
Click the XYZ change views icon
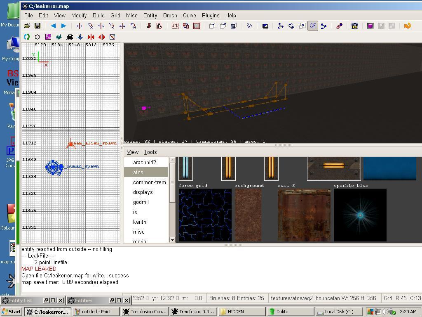(x=249, y=26)
